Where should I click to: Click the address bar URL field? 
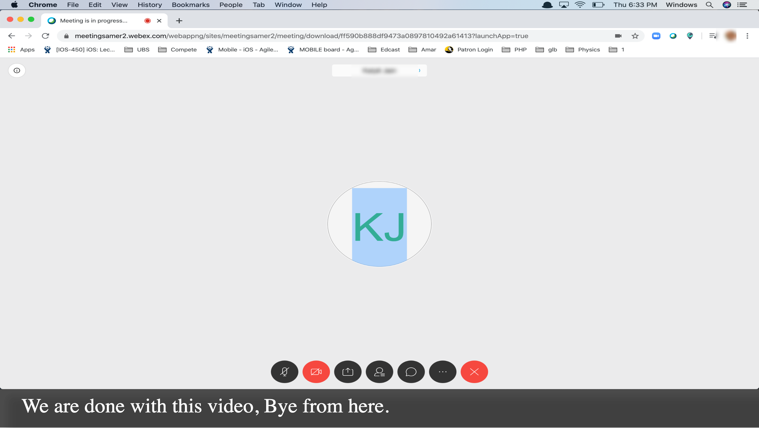(301, 36)
